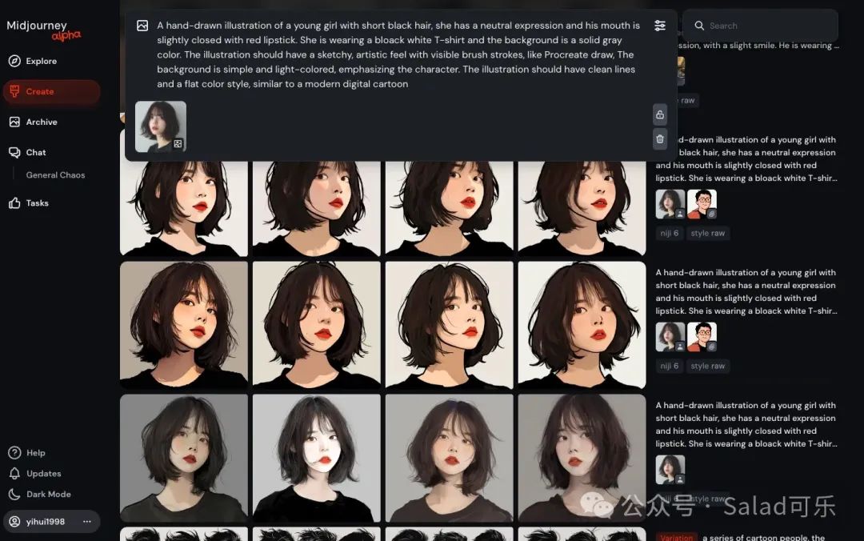The width and height of the screenshot is (864, 541).
Task: Click the text 'a series of cartoon people, the'
Action: [764, 537]
